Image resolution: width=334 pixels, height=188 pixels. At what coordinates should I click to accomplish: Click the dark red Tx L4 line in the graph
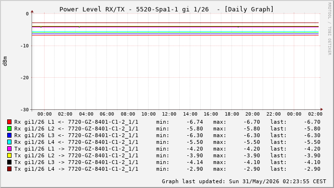pos(175,23)
